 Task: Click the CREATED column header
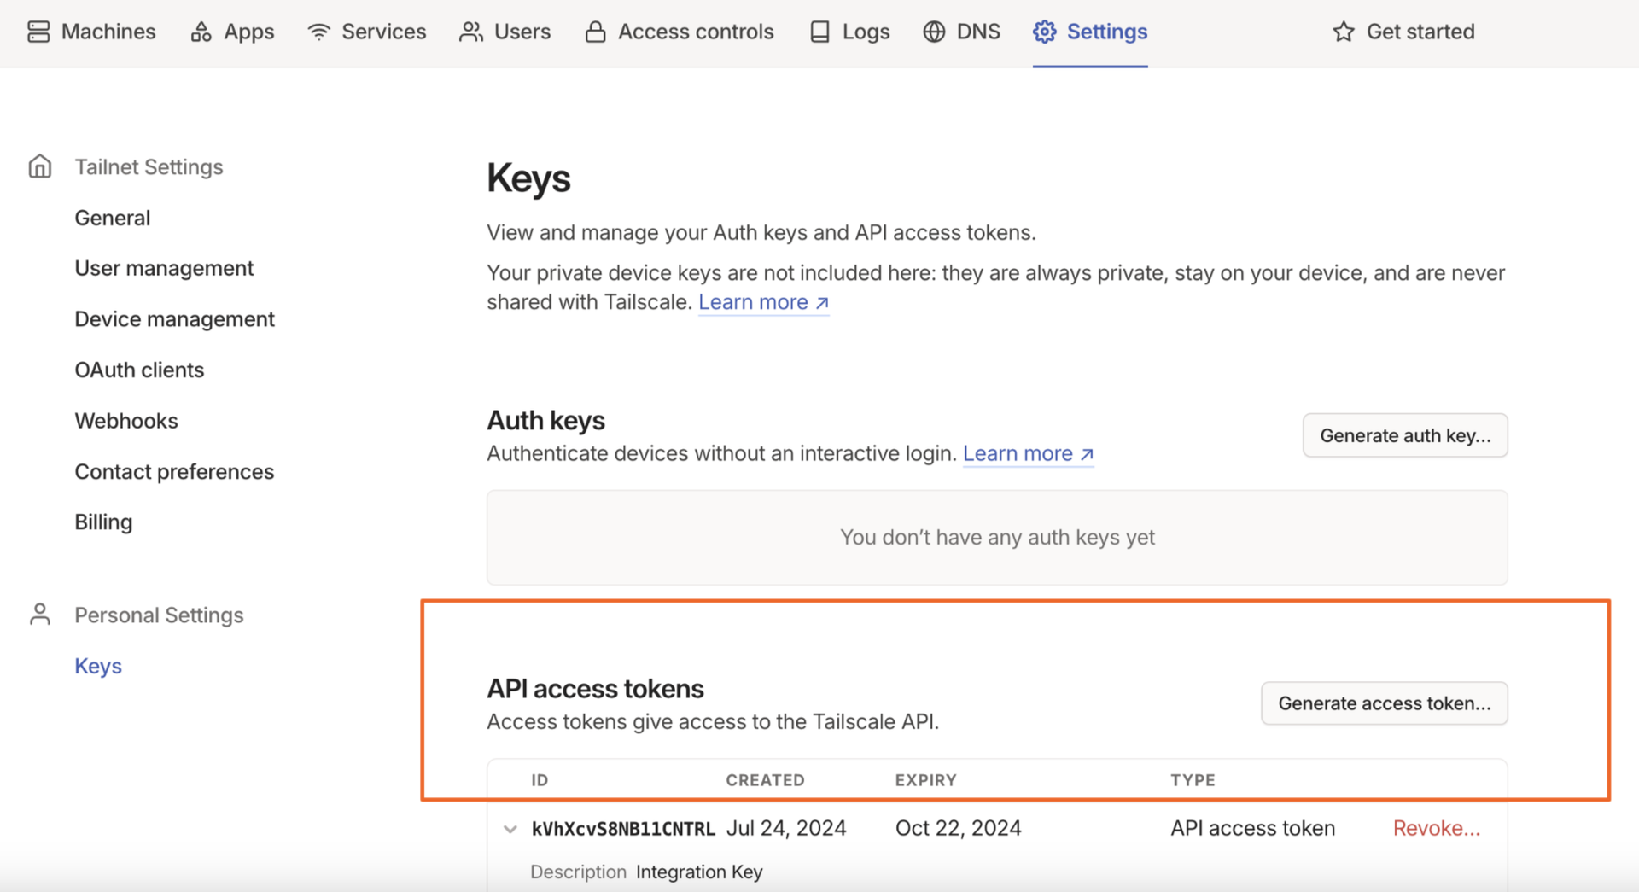coord(765,780)
